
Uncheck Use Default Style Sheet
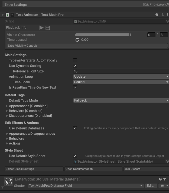point(75,156)
